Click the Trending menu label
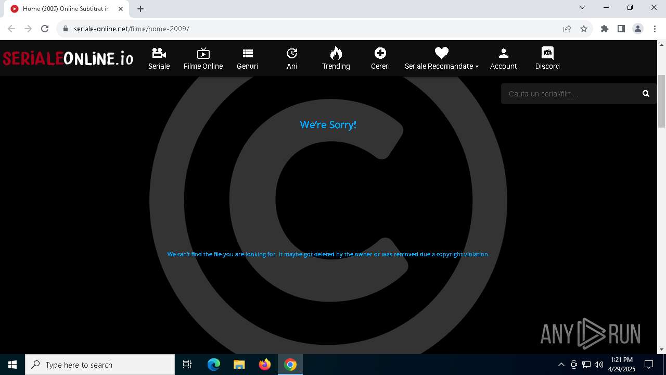This screenshot has width=666, height=375. click(x=336, y=66)
